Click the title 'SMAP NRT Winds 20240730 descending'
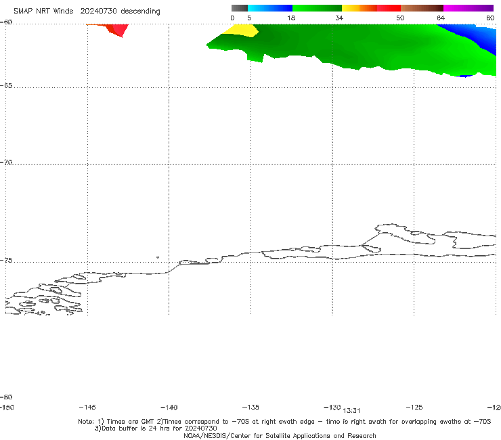 pyautogui.click(x=87, y=12)
